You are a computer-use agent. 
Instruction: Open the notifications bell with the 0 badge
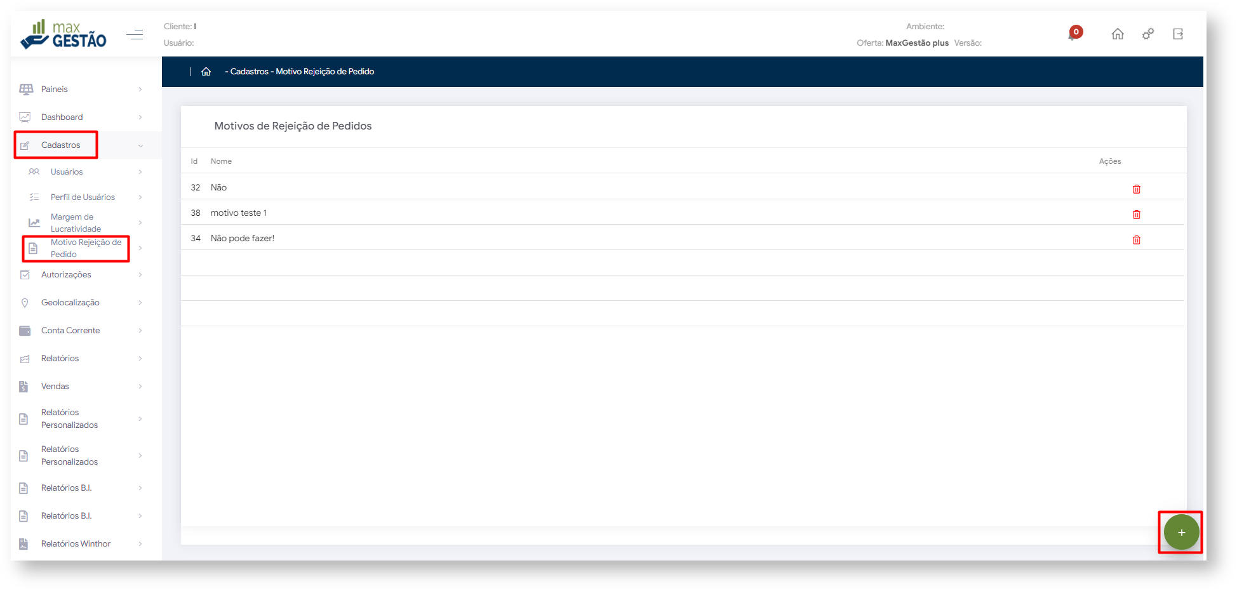tap(1074, 33)
